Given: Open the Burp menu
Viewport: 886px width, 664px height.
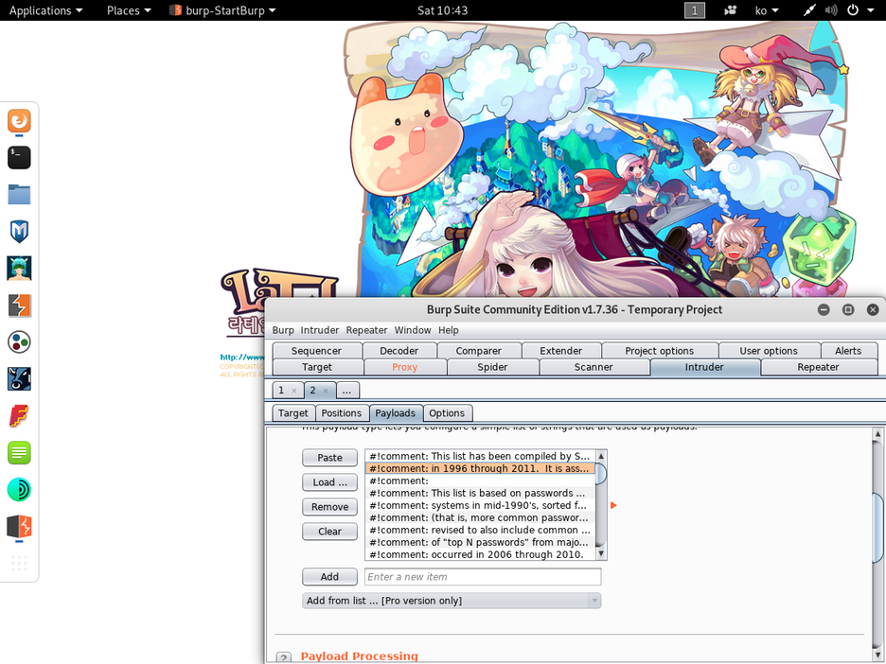Looking at the screenshot, I should pos(283,330).
